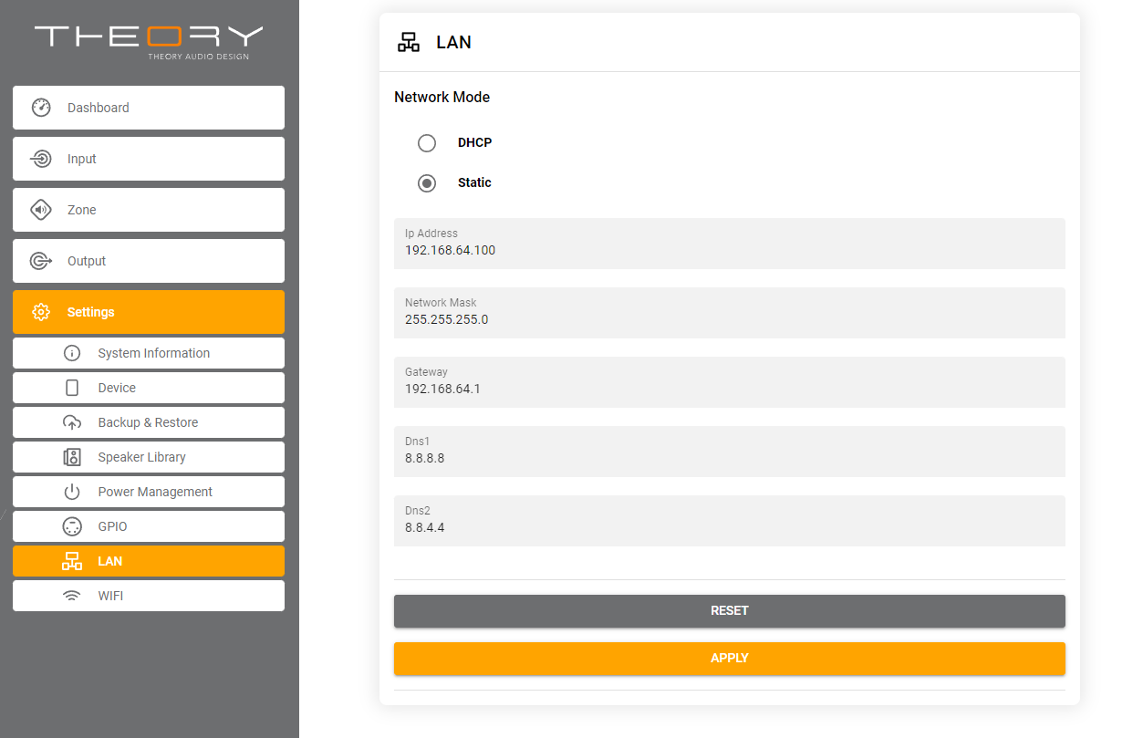Collapse the Settings menu section
The width and height of the screenshot is (1122, 738).
(149, 312)
